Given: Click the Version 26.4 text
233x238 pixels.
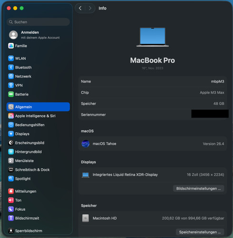Looking at the screenshot, I should coord(214,144).
